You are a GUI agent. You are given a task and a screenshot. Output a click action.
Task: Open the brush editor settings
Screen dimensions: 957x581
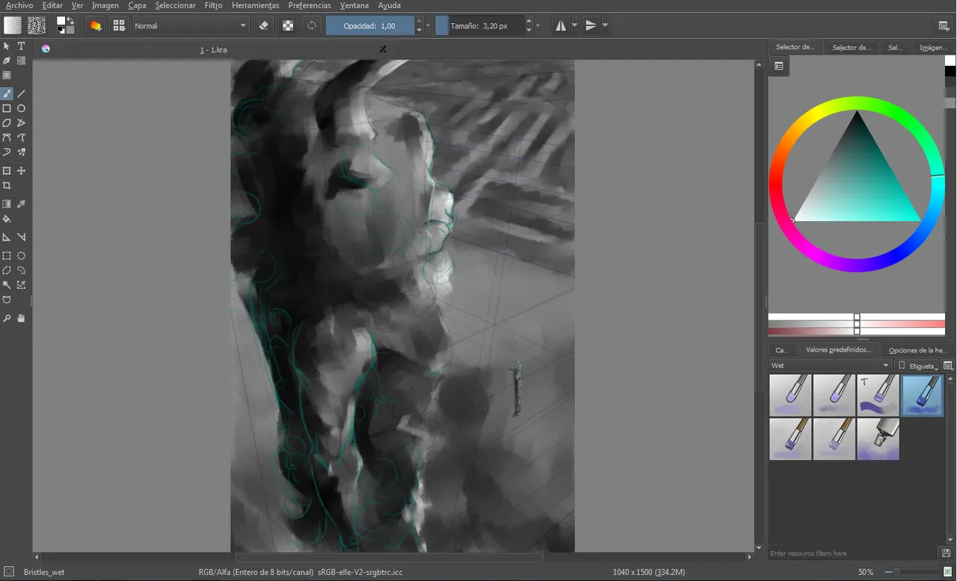[x=96, y=25]
